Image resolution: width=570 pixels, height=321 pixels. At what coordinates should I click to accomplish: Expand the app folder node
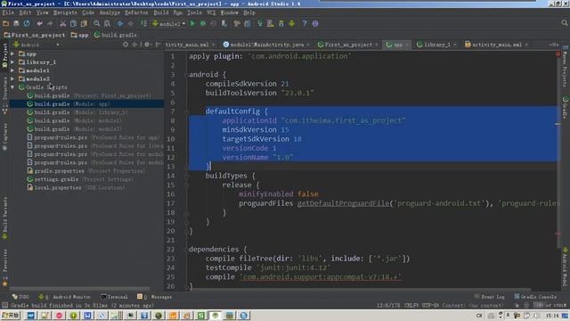(x=12, y=53)
